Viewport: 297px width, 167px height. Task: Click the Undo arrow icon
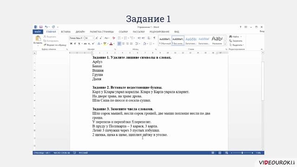tap(46, 27)
